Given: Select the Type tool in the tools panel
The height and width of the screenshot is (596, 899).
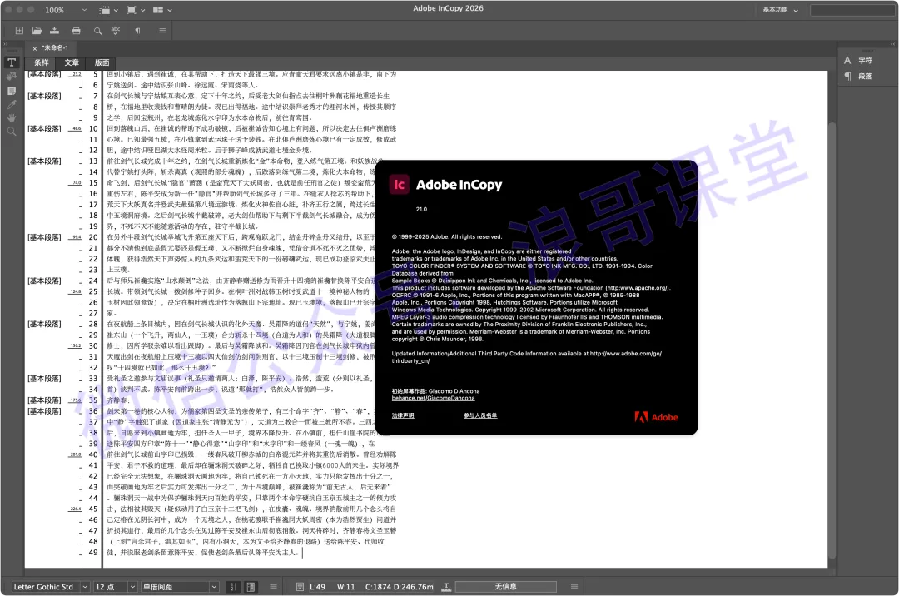Looking at the screenshot, I should pos(12,62).
